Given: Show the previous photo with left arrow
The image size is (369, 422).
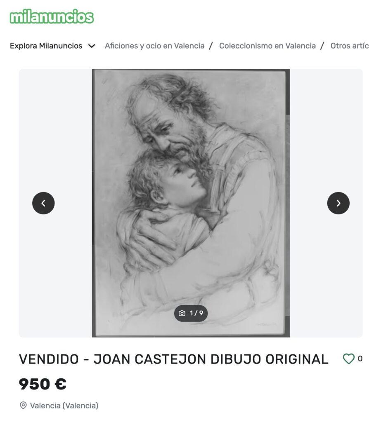Looking at the screenshot, I should click(x=43, y=203).
